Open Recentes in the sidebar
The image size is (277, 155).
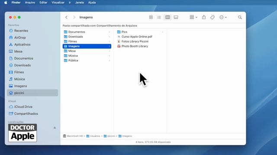(x=32, y=31)
